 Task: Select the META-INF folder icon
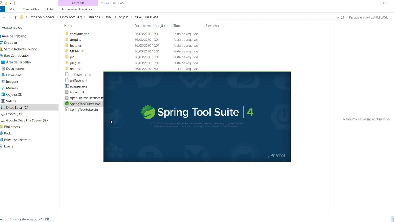pos(67,51)
